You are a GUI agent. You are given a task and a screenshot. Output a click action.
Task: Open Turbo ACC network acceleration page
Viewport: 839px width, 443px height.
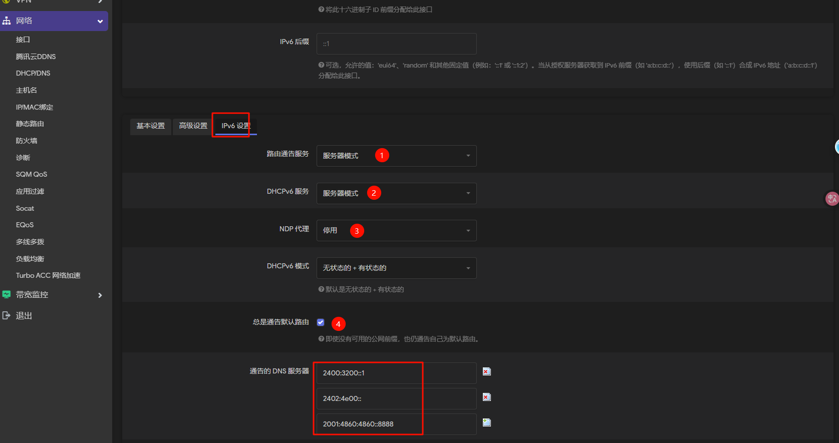(x=48, y=275)
